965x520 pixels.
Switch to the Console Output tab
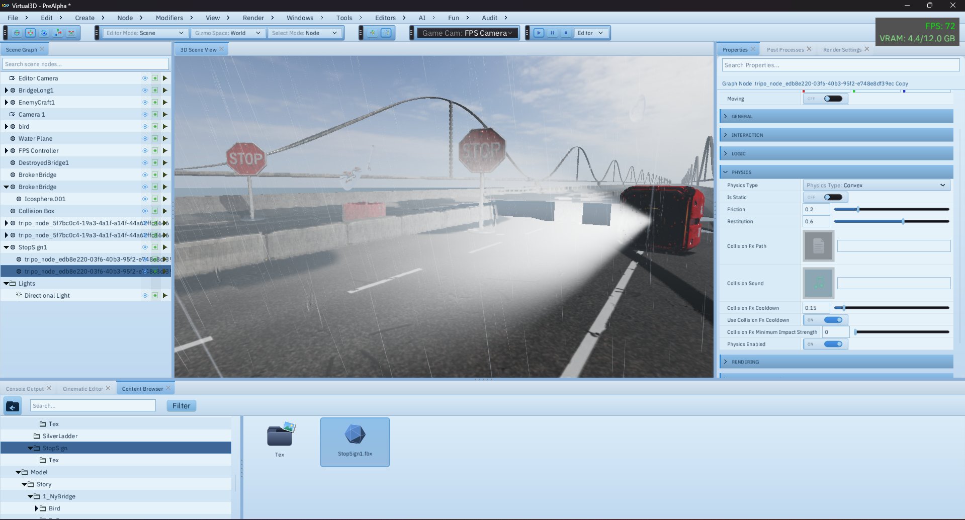coord(25,389)
